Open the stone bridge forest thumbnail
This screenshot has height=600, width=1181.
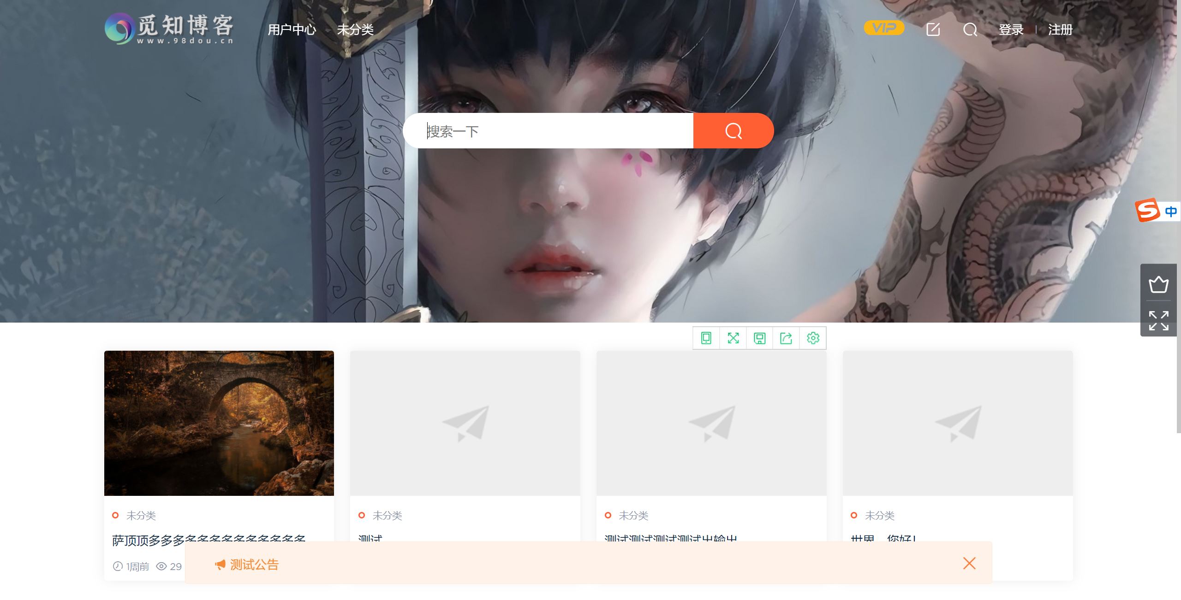[219, 423]
